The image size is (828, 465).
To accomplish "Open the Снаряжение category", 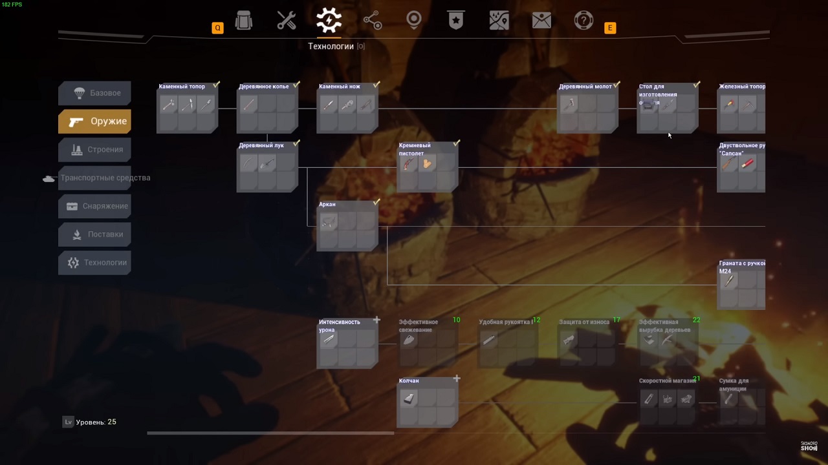I will tap(95, 206).
